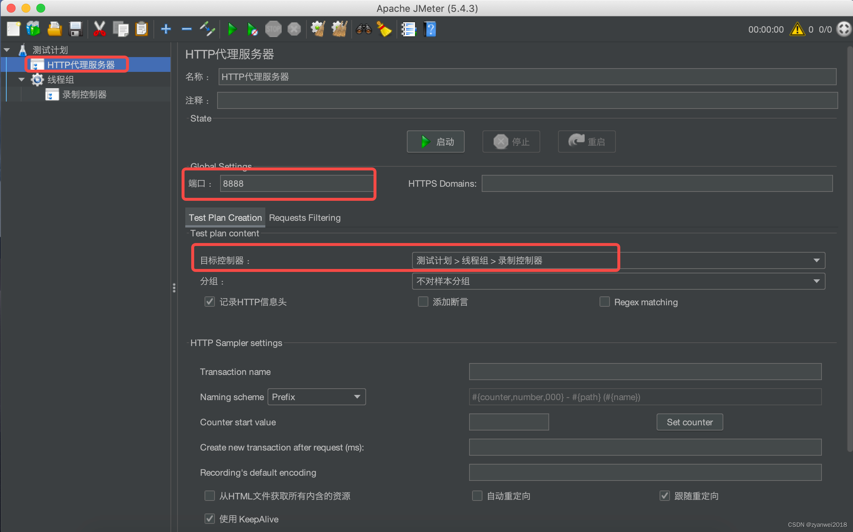The height and width of the screenshot is (532, 853).
Task: Expand all tree nodes with plus icon
Action: coord(166,29)
